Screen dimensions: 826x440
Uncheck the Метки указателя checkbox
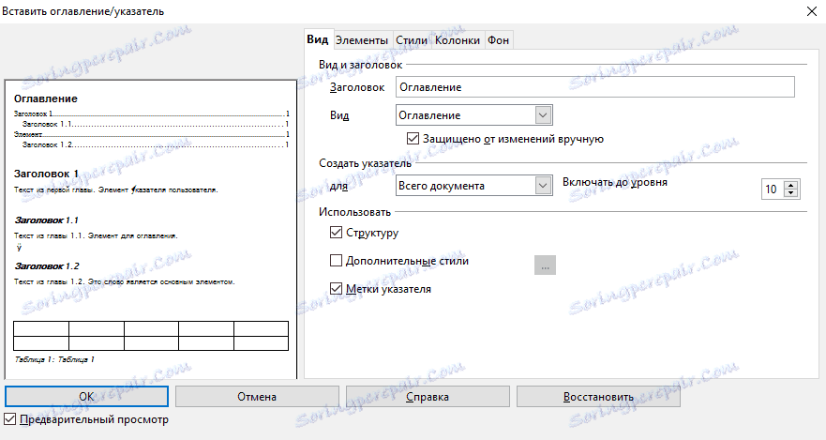tap(336, 289)
